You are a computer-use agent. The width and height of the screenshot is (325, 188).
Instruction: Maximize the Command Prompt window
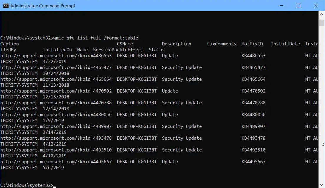[298, 6]
